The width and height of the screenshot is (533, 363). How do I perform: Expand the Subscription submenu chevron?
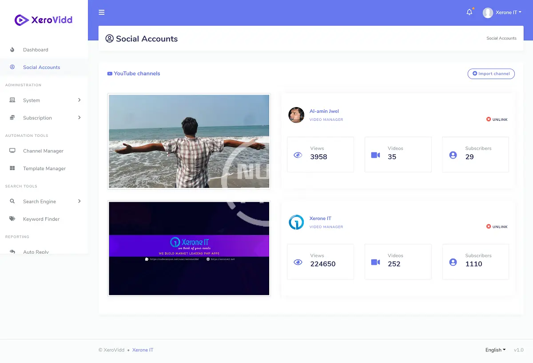point(79,118)
